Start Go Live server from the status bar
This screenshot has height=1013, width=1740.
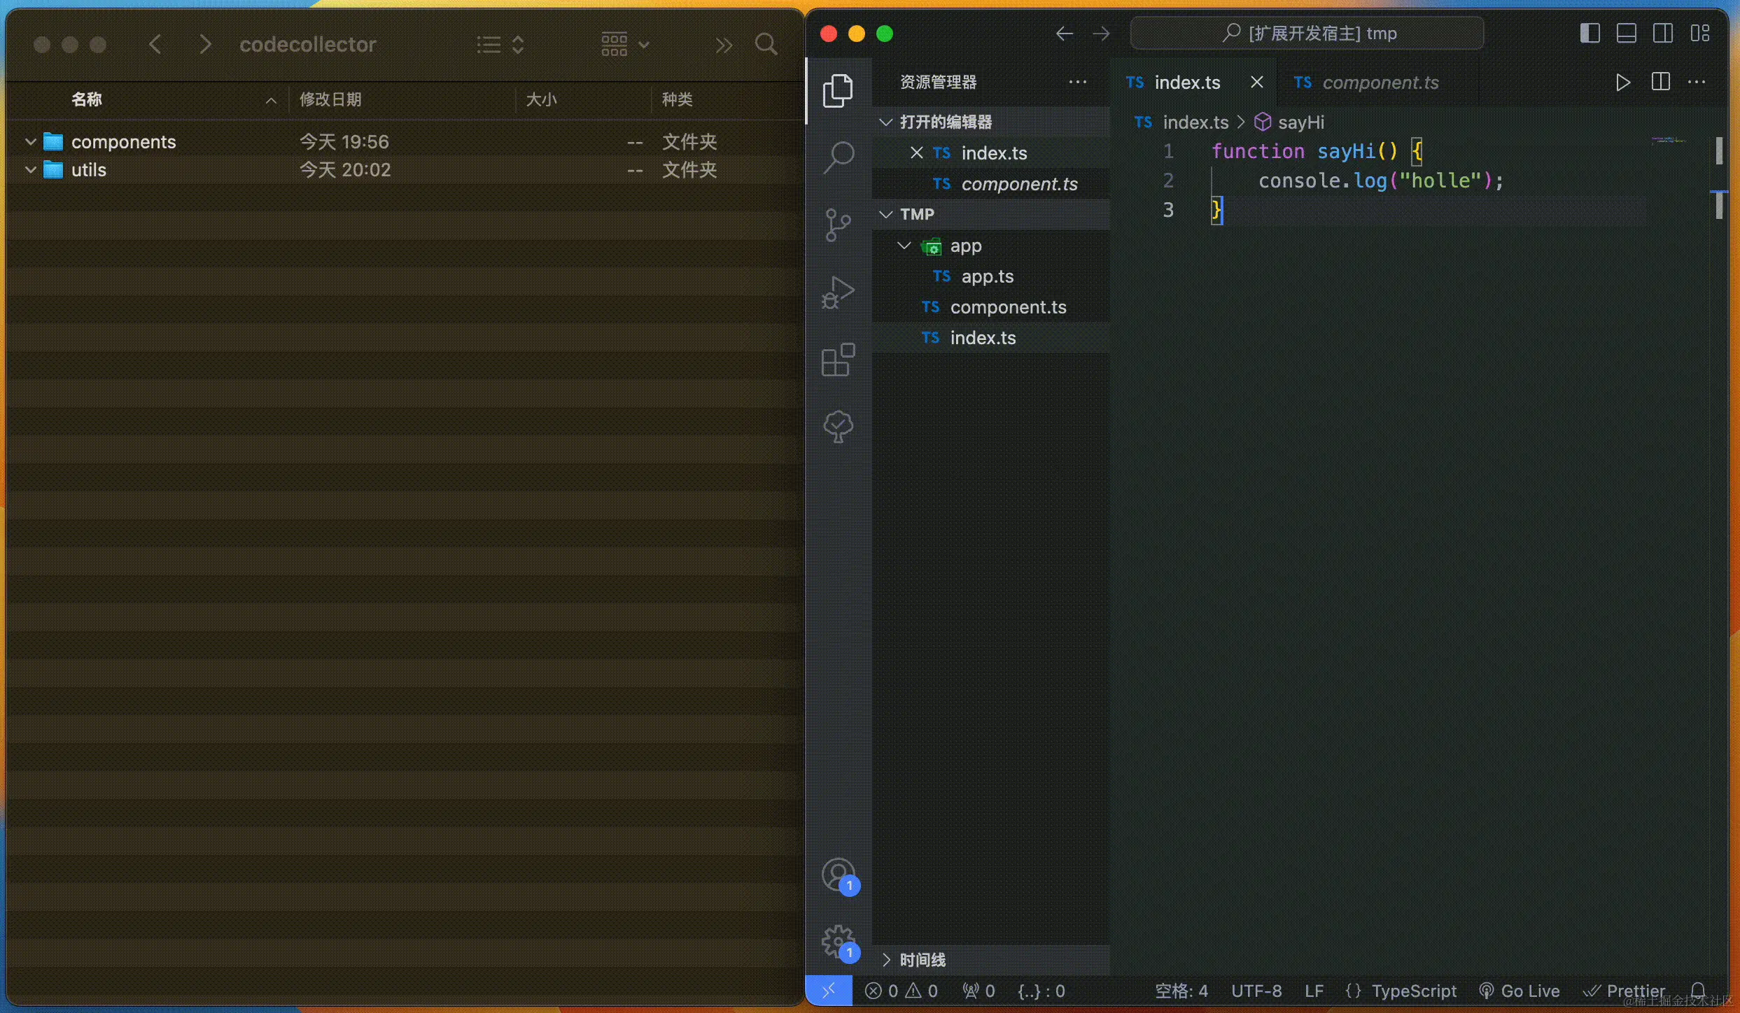coord(1520,991)
